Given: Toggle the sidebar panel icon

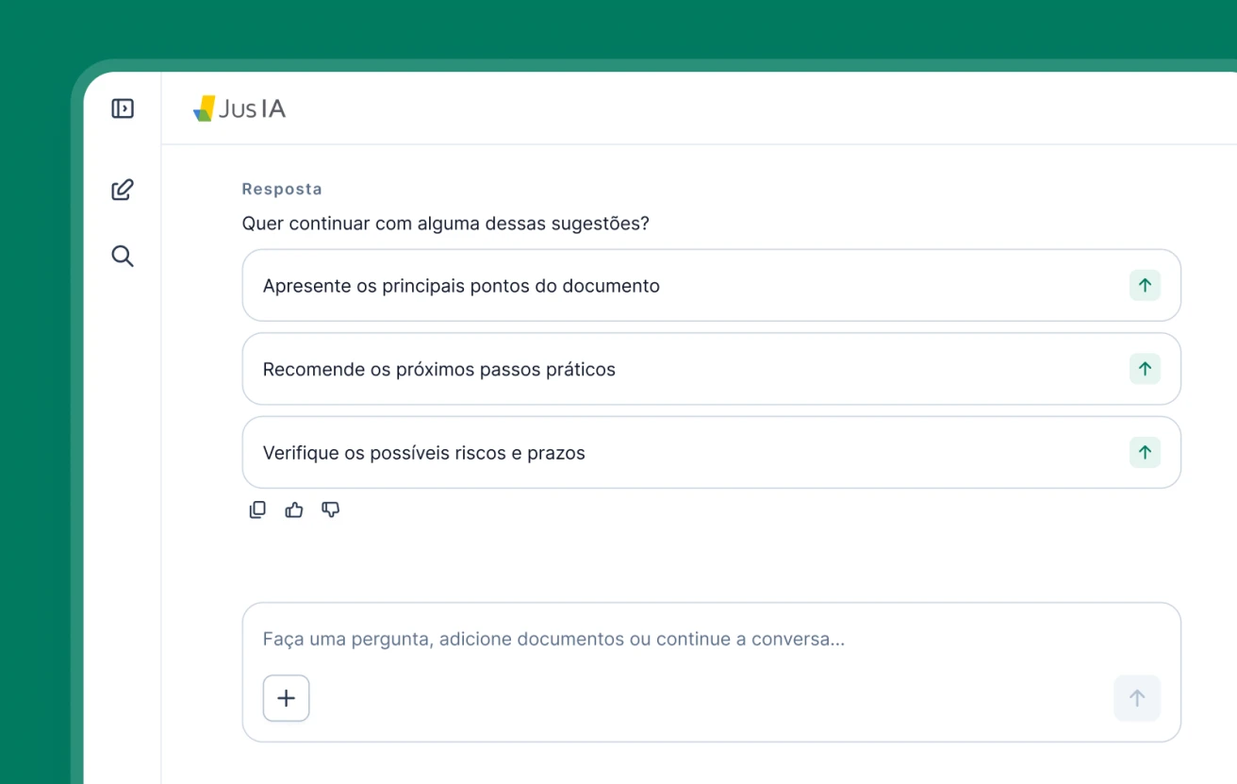Looking at the screenshot, I should coord(123,108).
